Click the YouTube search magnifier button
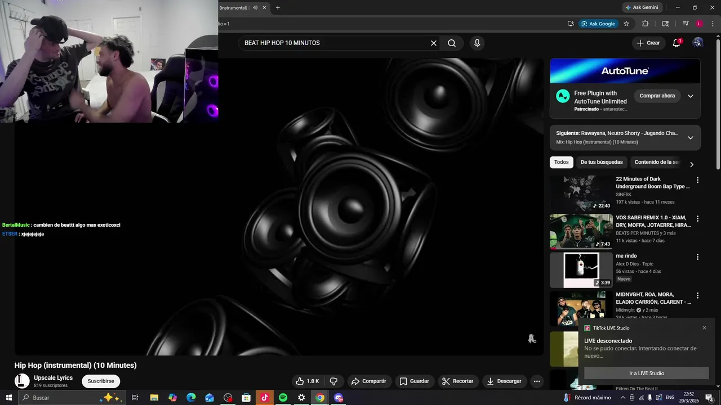721x405 pixels. point(452,43)
